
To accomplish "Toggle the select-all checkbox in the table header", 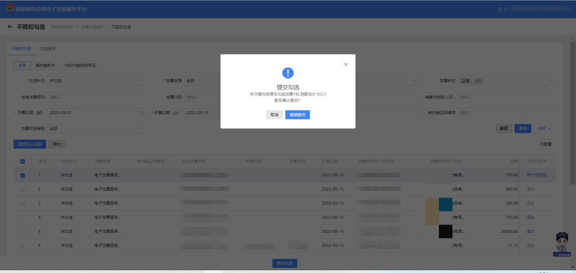I will point(22,162).
